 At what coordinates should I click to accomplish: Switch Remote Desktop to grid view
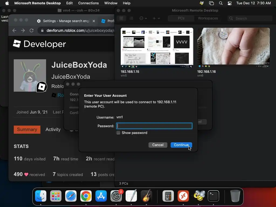[121, 18]
